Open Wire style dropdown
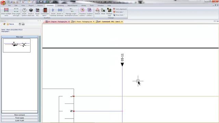This screenshot has width=219, height=123. click(x=118, y=12)
